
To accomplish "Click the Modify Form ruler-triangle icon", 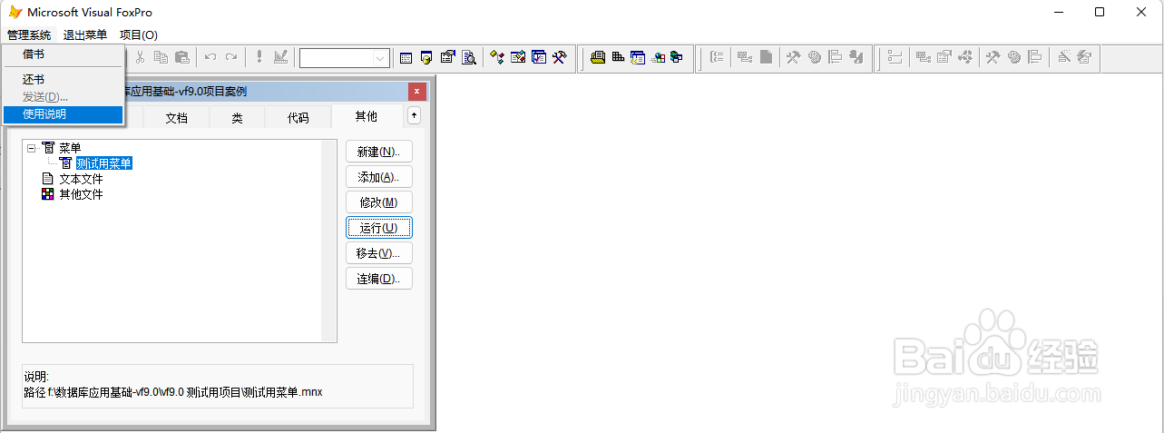I will pos(280,57).
